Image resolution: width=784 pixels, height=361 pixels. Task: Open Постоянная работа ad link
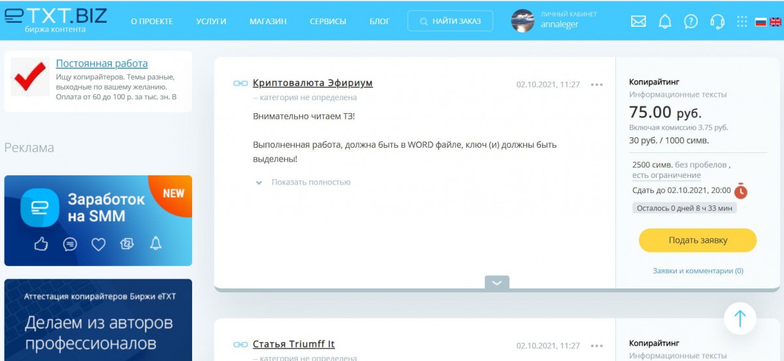[x=102, y=63]
